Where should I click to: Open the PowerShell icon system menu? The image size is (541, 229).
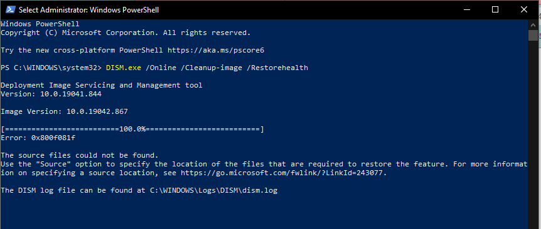[10, 9]
